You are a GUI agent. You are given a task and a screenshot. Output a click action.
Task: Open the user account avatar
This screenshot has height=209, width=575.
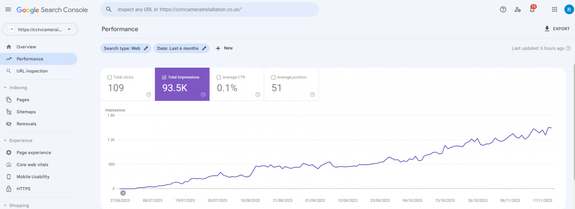tap(568, 10)
